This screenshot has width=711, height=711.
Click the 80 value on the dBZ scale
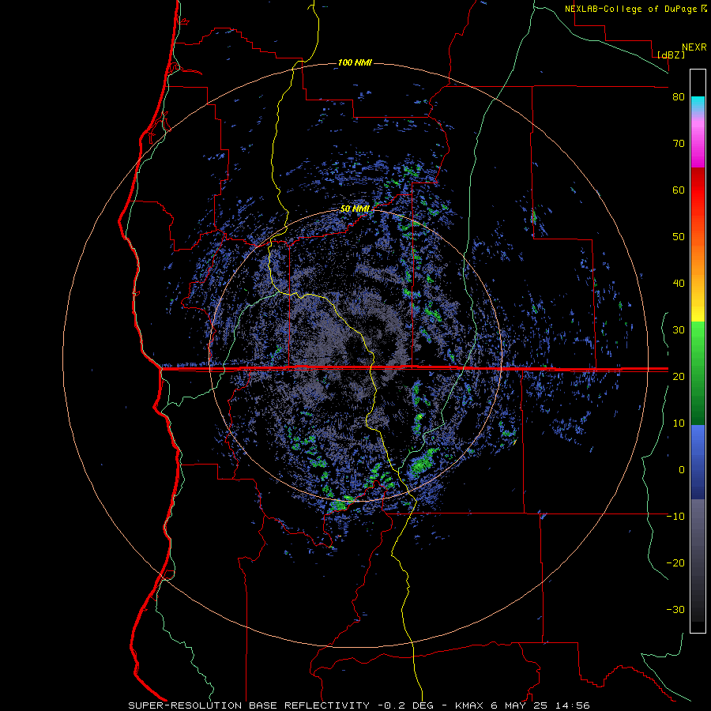[x=679, y=97]
